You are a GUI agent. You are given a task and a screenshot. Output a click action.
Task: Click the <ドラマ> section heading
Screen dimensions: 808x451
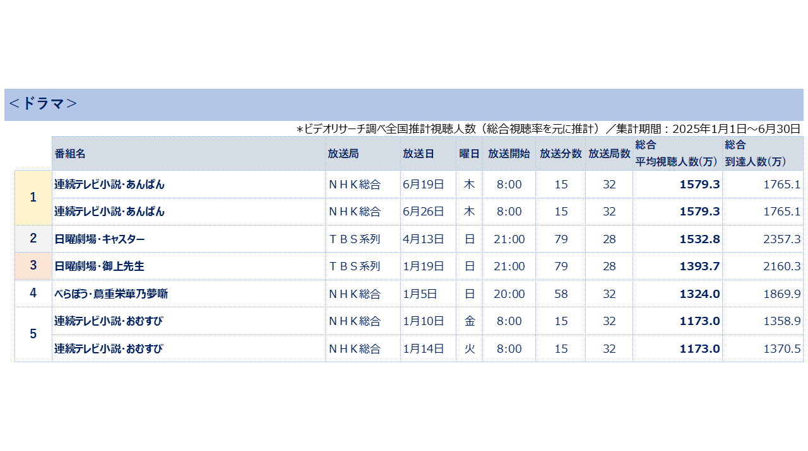(x=43, y=104)
